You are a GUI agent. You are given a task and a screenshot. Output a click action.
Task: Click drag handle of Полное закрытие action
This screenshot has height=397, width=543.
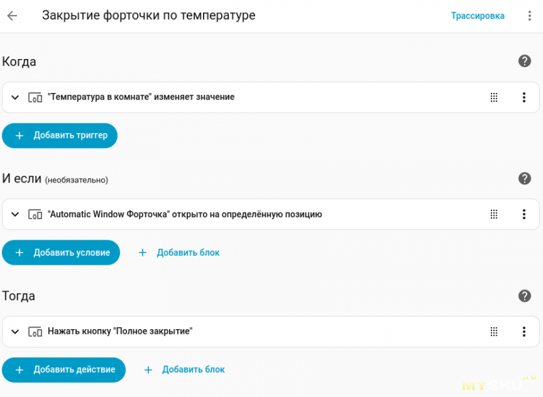click(494, 332)
